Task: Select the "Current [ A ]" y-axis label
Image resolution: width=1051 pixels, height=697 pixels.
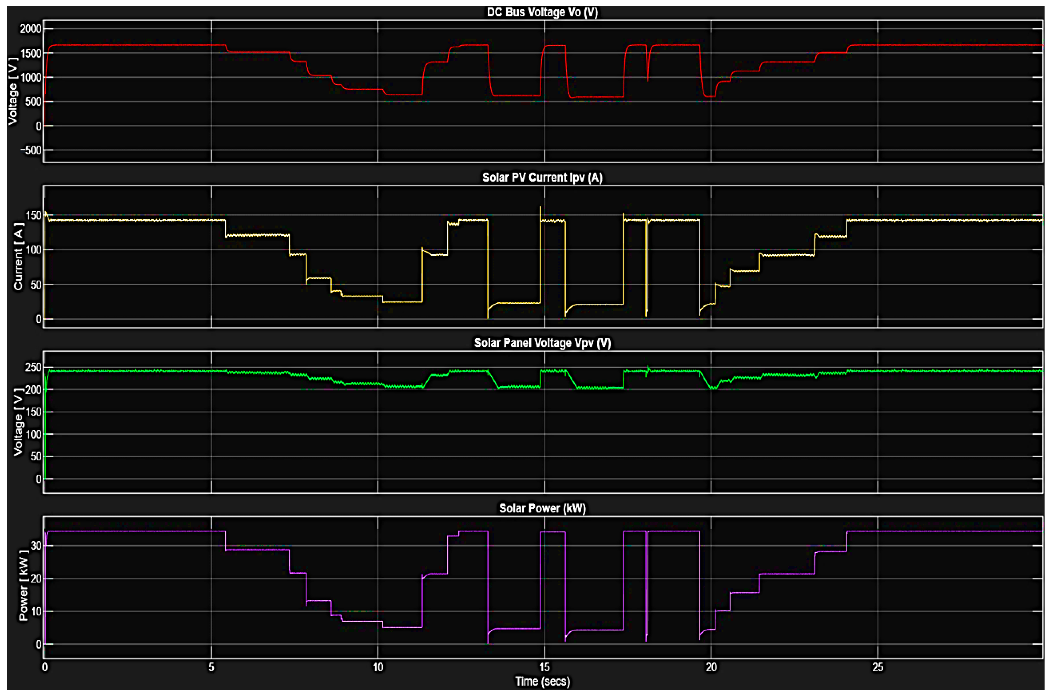Action: pos(18,257)
